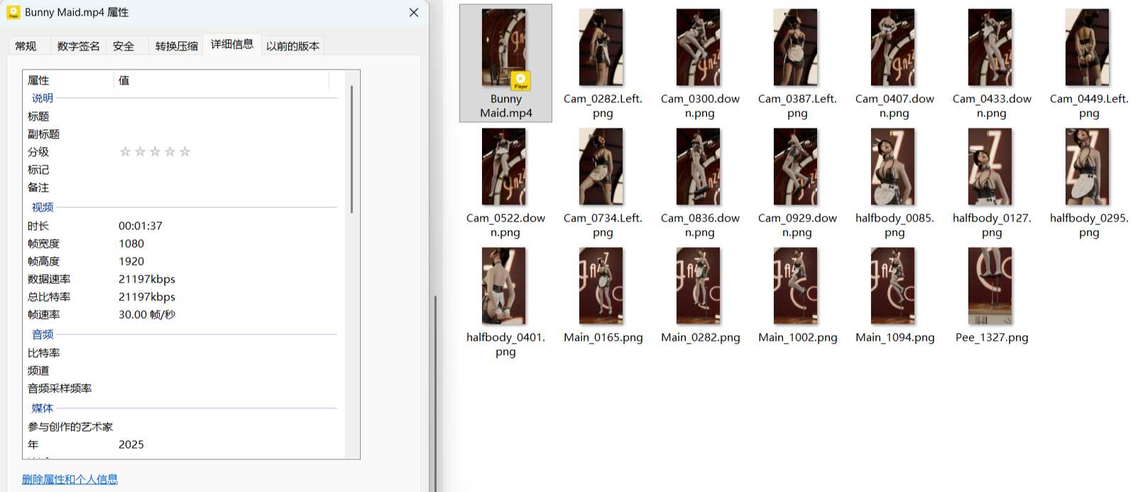1133x492 pixels.
Task: Select the Cam_0929.down.png file icon
Action: (796, 168)
